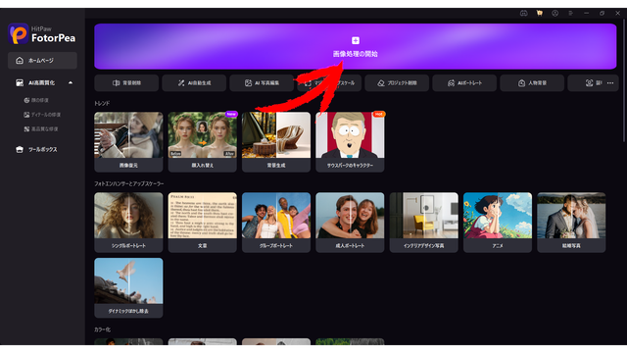Click the toolbox icon beside ツールボックス
Viewport: 627px width, 353px height.
point(20,149)
